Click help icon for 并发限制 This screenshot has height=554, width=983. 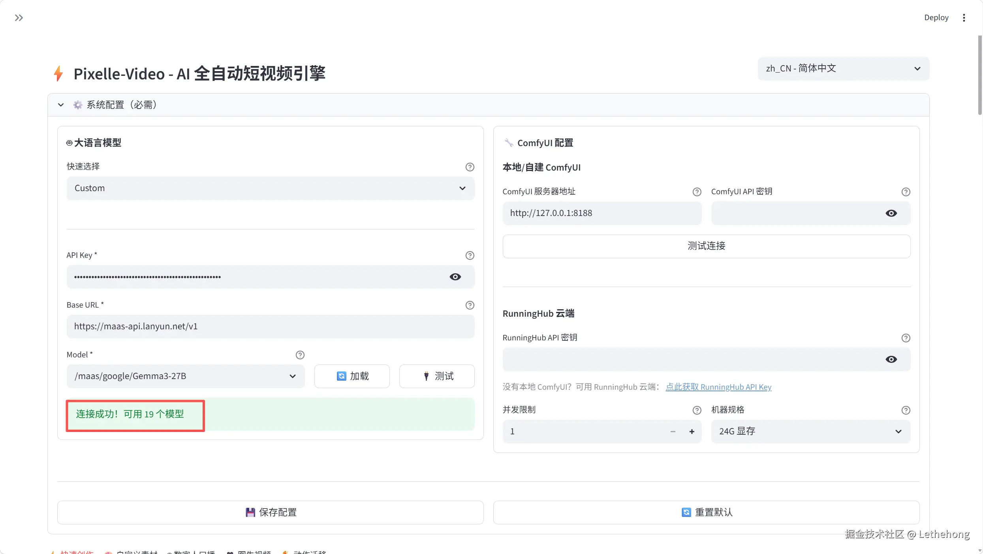click(x=697, y=410)
